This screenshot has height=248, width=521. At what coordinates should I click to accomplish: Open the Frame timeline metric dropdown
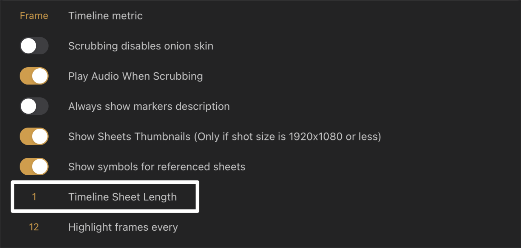point(34,16)
